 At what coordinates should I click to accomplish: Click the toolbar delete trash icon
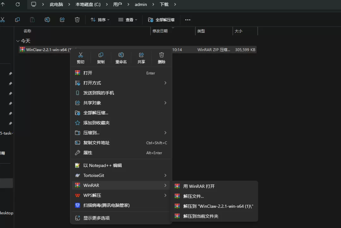point(77,20)
